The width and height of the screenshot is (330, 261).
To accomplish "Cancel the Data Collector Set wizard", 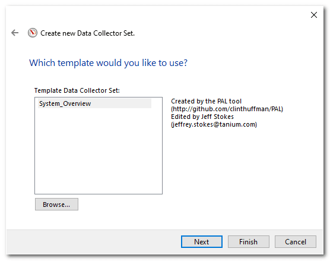I will [295, 241].
